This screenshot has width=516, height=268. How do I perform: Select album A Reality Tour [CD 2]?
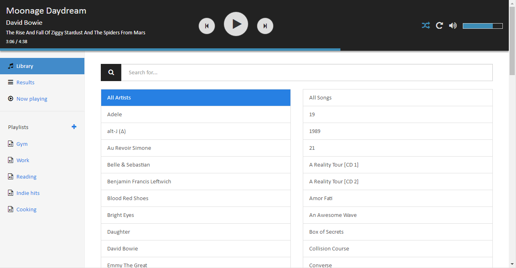tap(398, 181)
